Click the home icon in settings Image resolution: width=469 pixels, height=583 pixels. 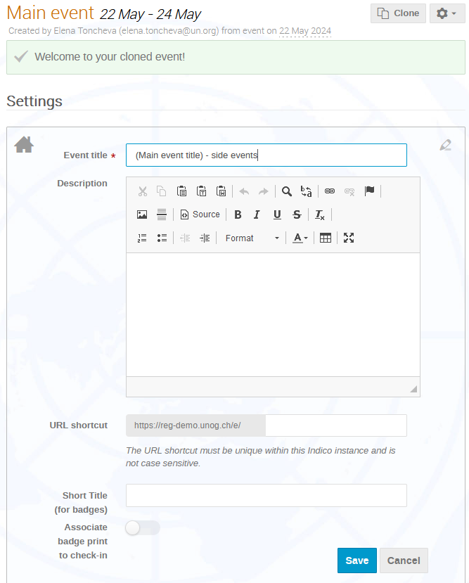(x=24, y=144)
